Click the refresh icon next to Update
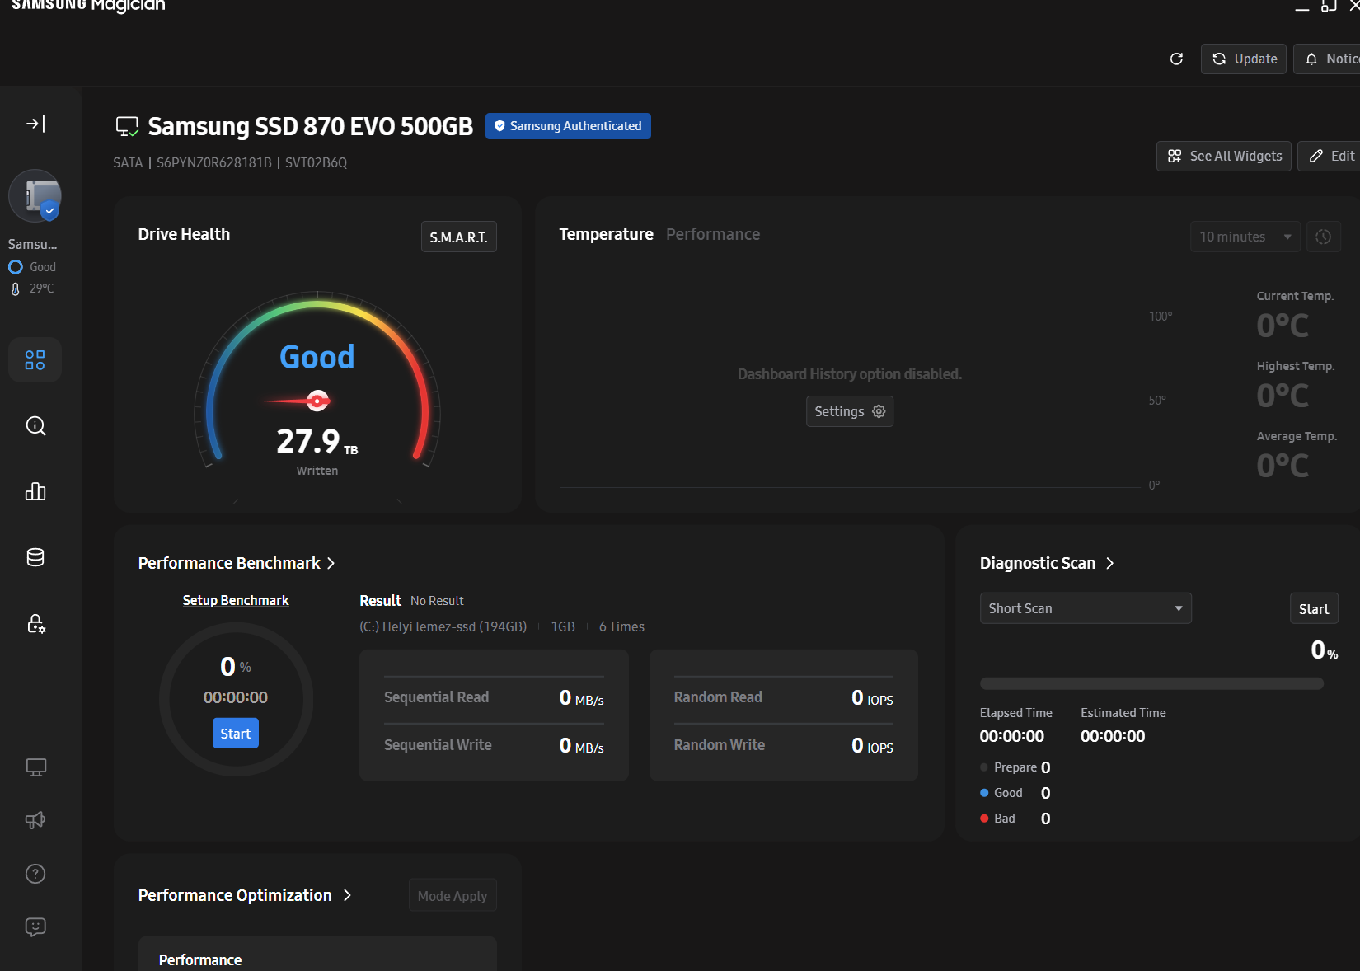The image size is (1360, 971). pyautogui.click(x=1177, y=59)
